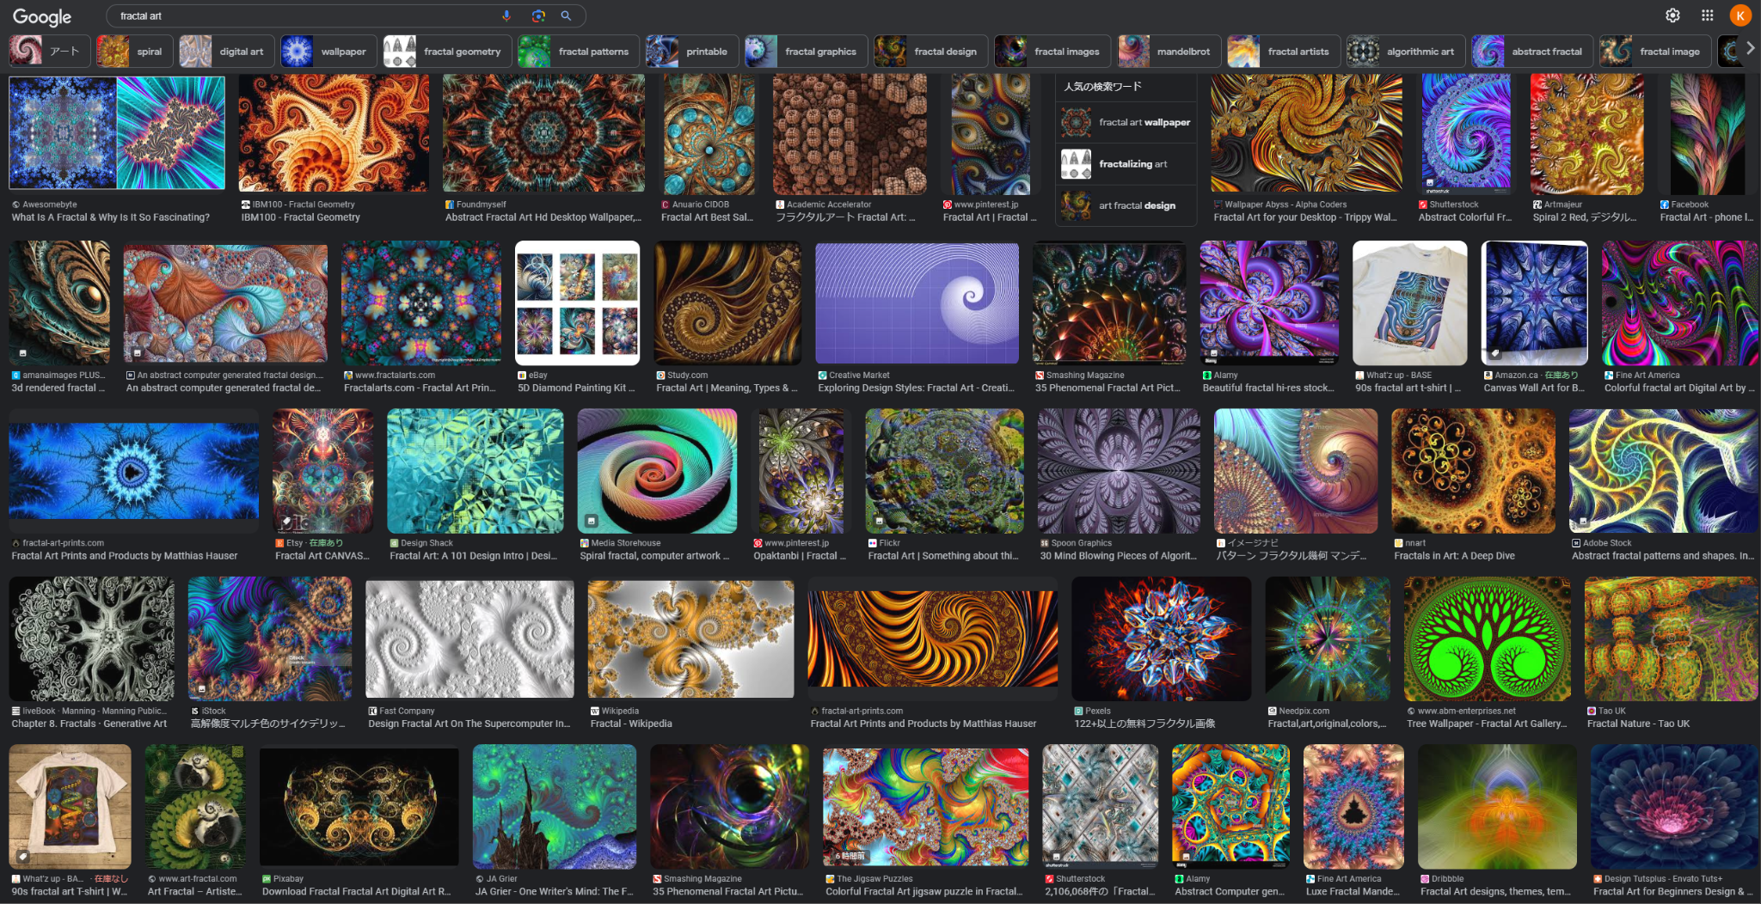
Task: Open Google Lens image search
Action: pos(538,15)
